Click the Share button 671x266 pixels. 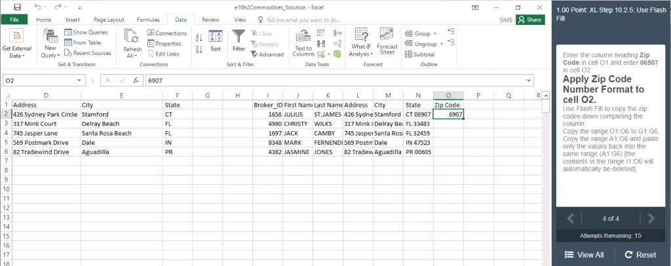pos(530,20)
